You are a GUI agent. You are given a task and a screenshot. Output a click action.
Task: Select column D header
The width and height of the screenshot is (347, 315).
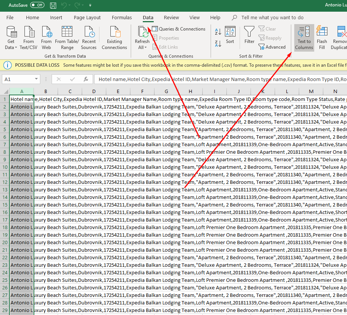[94, 92]
